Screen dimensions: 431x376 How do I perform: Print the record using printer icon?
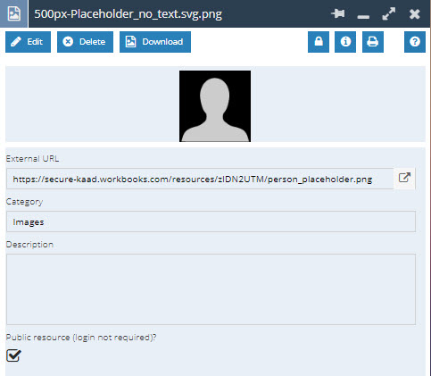[x=373, y=42]
